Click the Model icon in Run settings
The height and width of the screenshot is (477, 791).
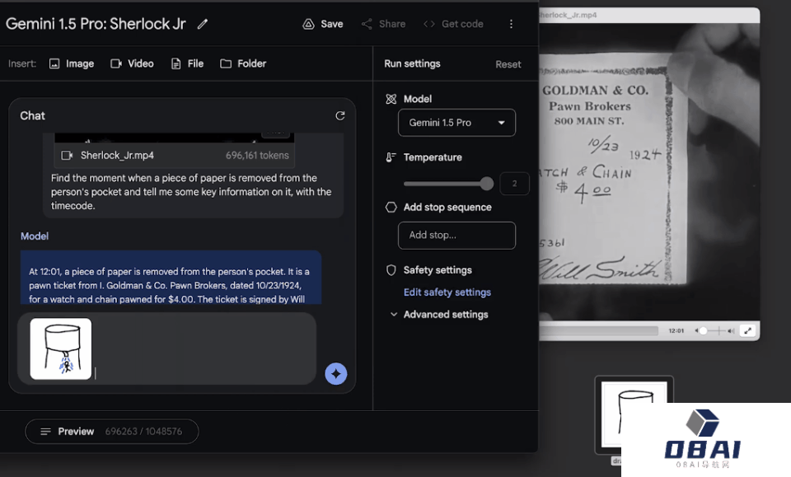[391, 99]
